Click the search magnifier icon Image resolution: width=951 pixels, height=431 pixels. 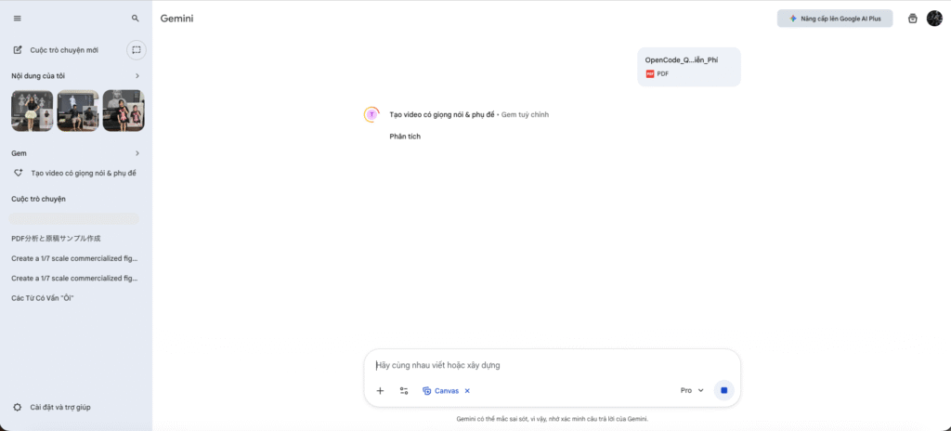coord(136,18)
